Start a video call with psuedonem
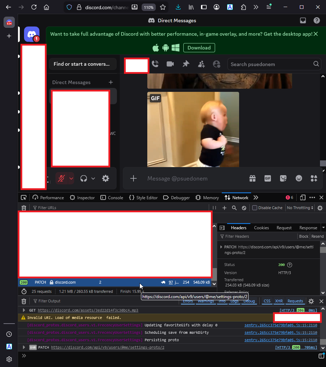 [x=170, y=64]
